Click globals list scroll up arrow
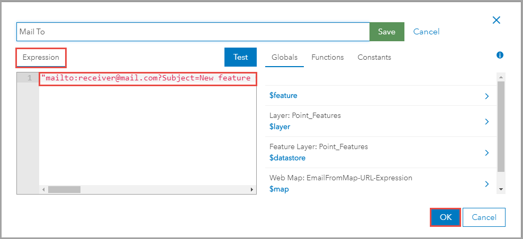This screenshot has width=523, height=239. click(501, 77)
